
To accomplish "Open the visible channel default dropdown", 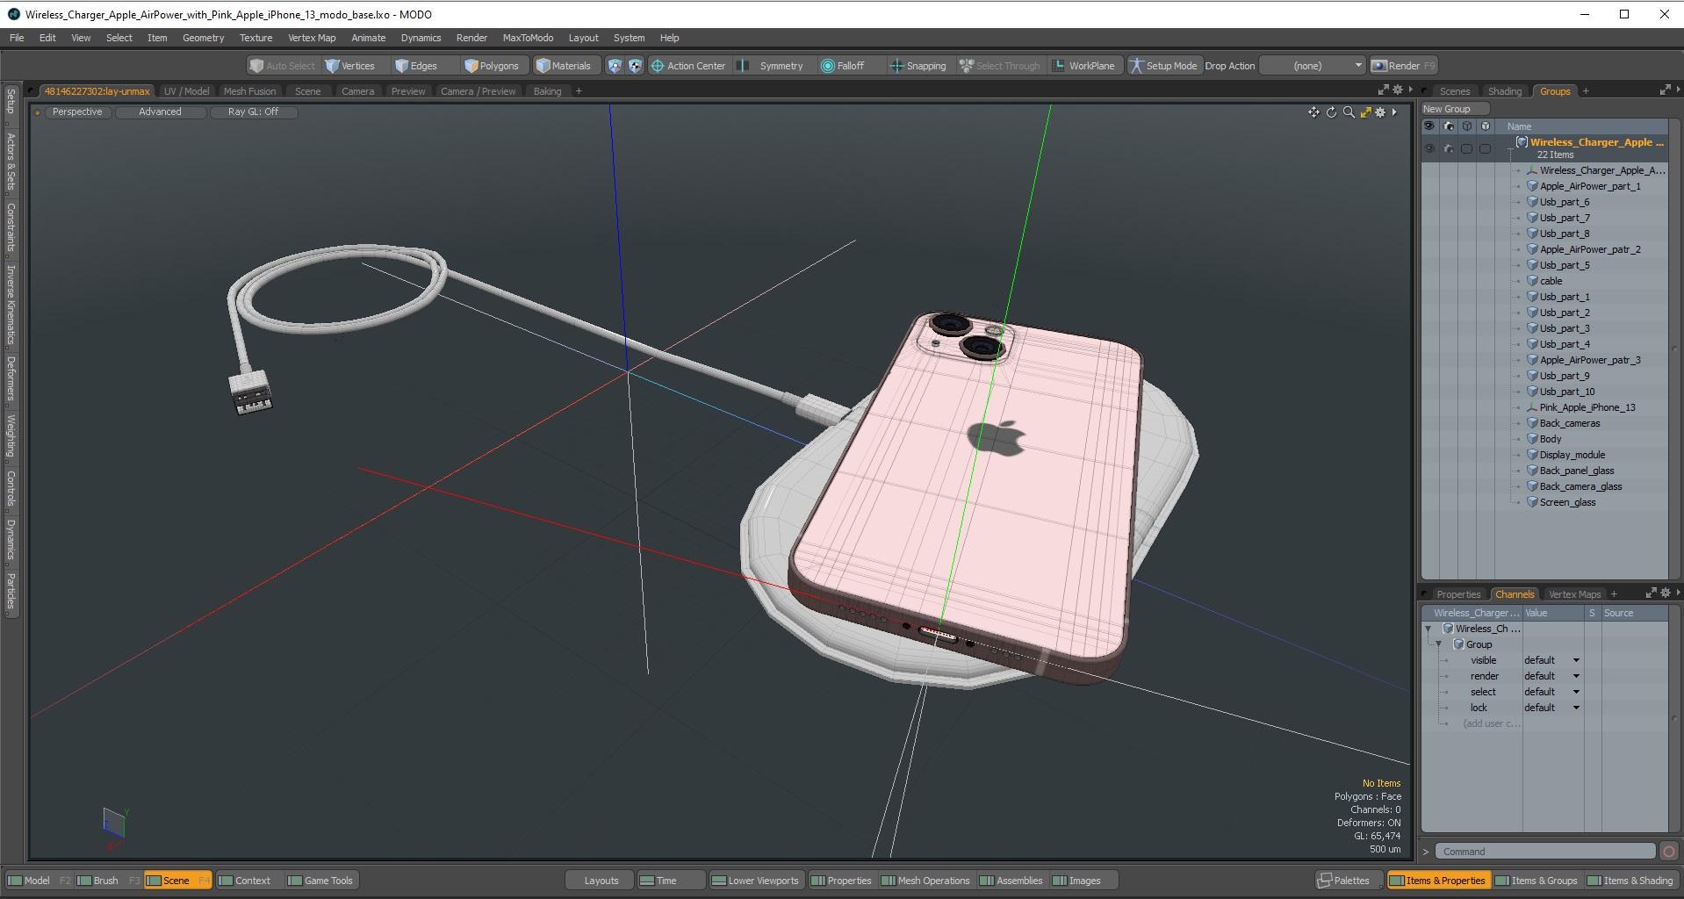I will (1552, 660).
